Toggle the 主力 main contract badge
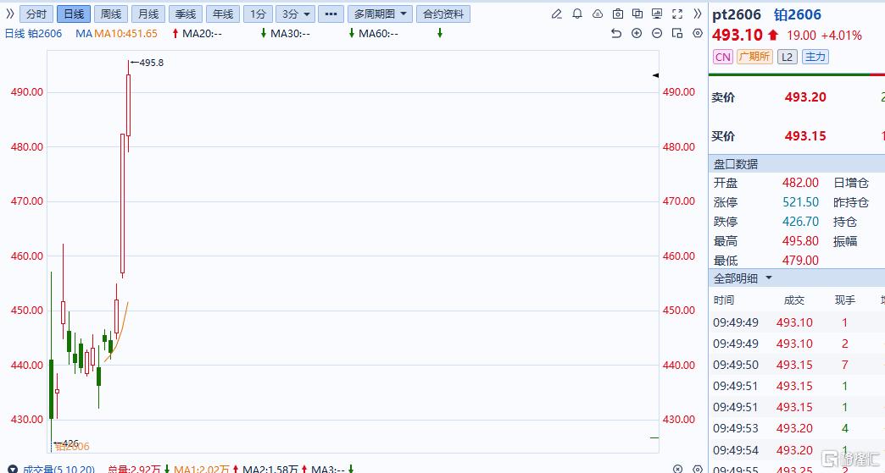Screen dimensions: 885x473 point(815,57)
